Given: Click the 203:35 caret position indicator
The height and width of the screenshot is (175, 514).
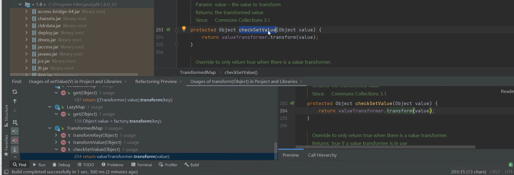Looking at the screenshot, I should point(469,172).
